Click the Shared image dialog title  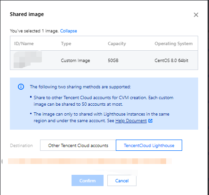pos(27,14)
